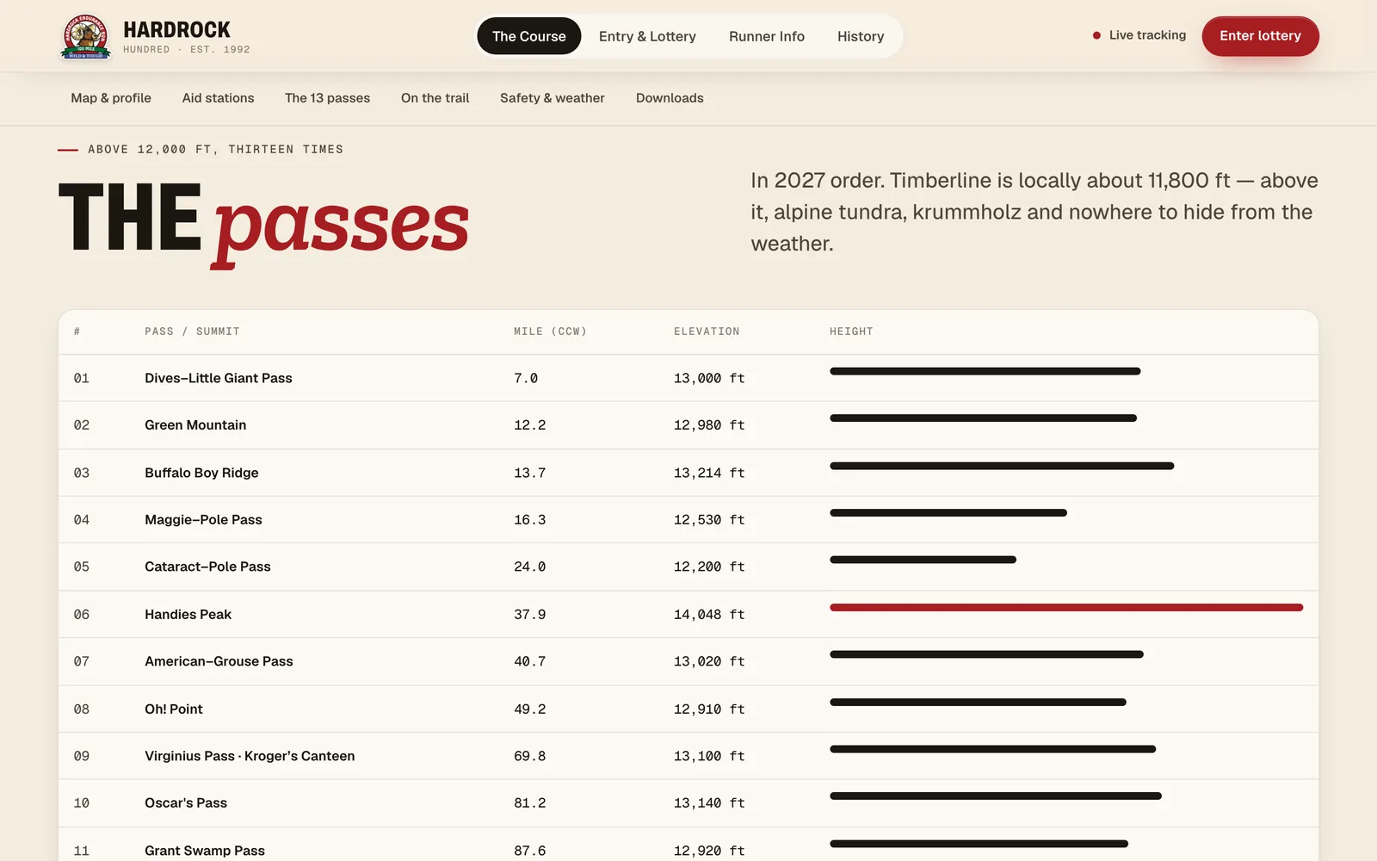Image resolution: width=1377 pixels, height=861 pixels.
Task: Go to Runner Info tab
Action: pyautogui.click(x=767, y=36)
